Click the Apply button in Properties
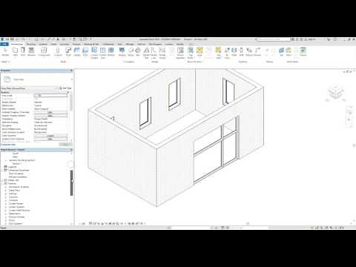This screenshot has width=356, height=267. [x=65, y=145]
